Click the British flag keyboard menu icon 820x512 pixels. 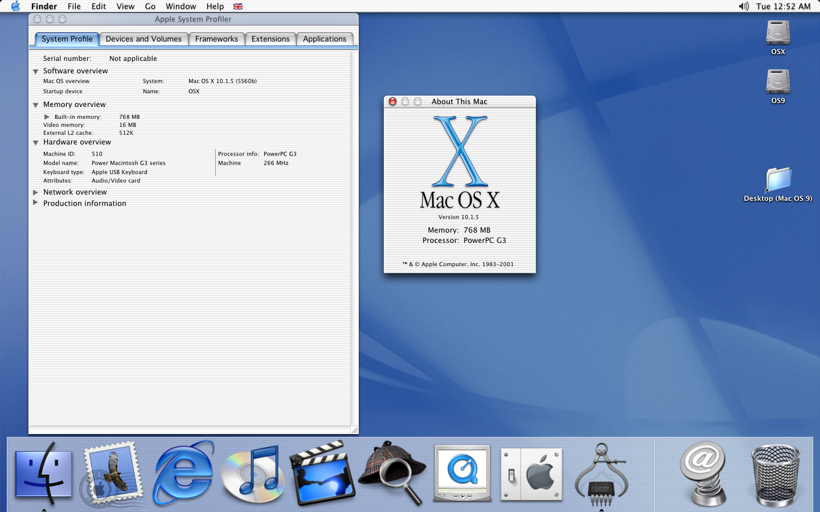point(238,6)
